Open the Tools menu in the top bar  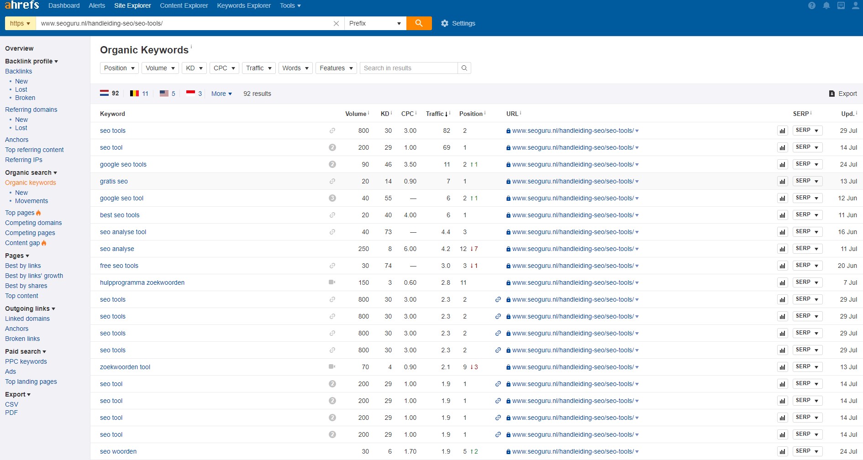click(x=290, y=6)
